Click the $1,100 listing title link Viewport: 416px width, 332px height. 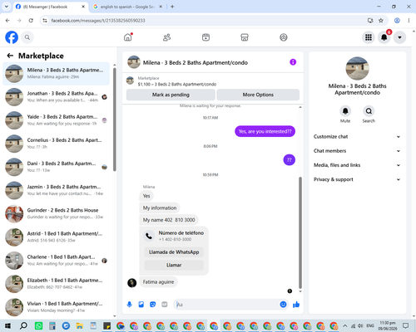[x=177, y=84]
